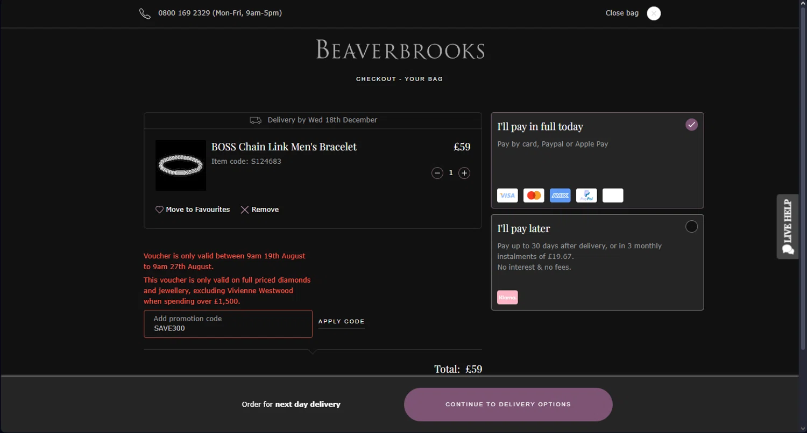The image size is (807, 433).
Task: Move bracelet to Favourites
Action: (193, 210)
